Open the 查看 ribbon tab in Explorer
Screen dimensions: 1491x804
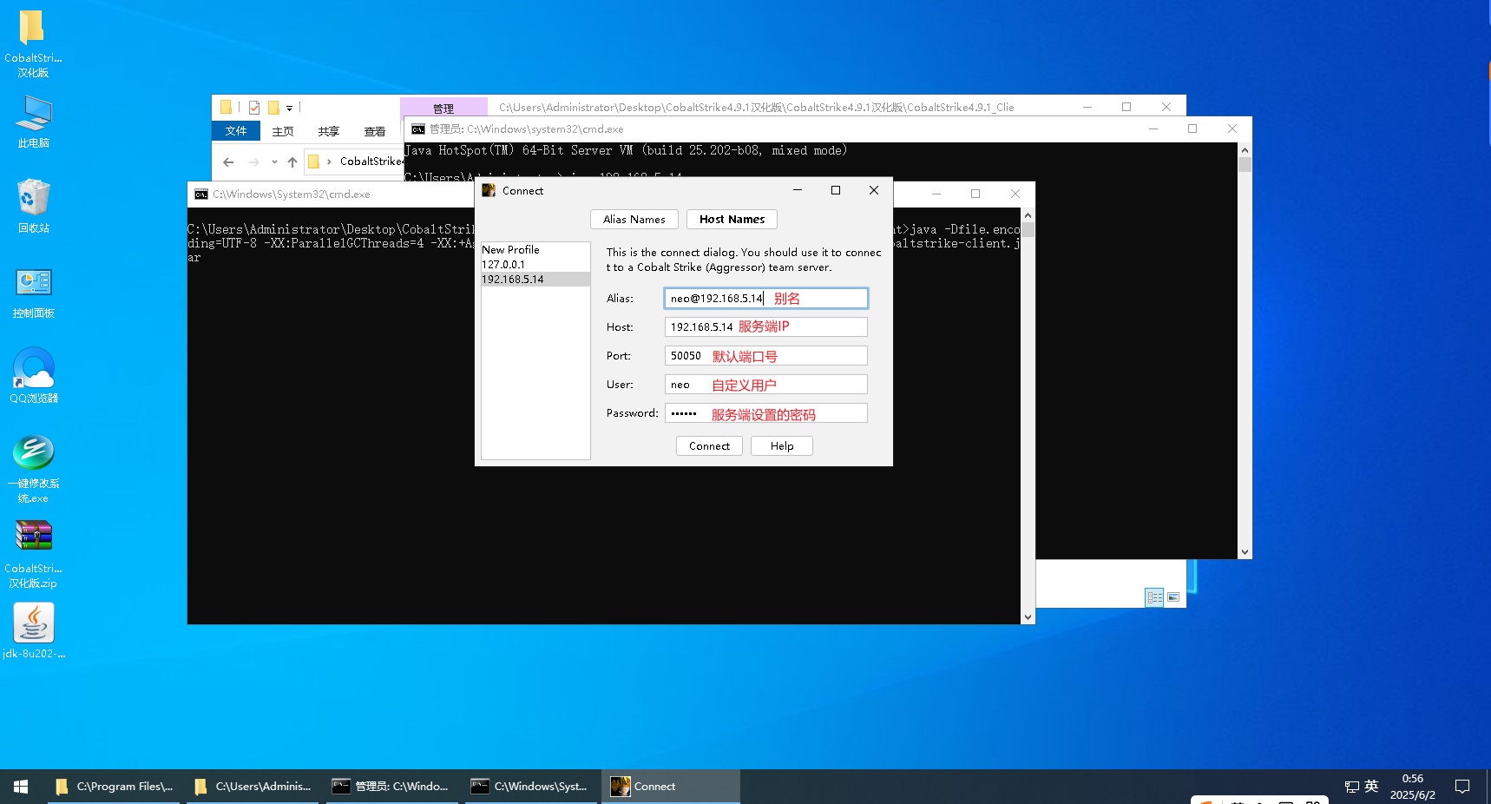[375, 132]
